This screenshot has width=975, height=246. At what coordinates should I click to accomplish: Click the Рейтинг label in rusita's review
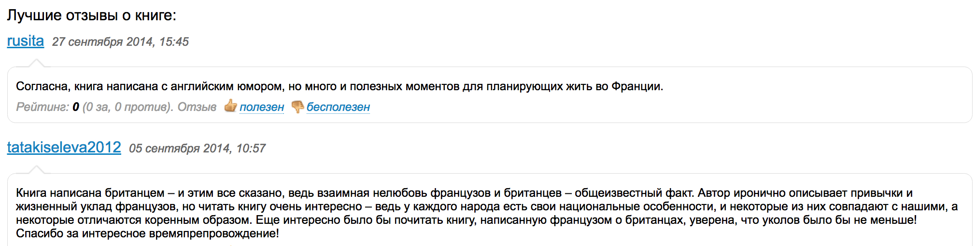point(42,107)
